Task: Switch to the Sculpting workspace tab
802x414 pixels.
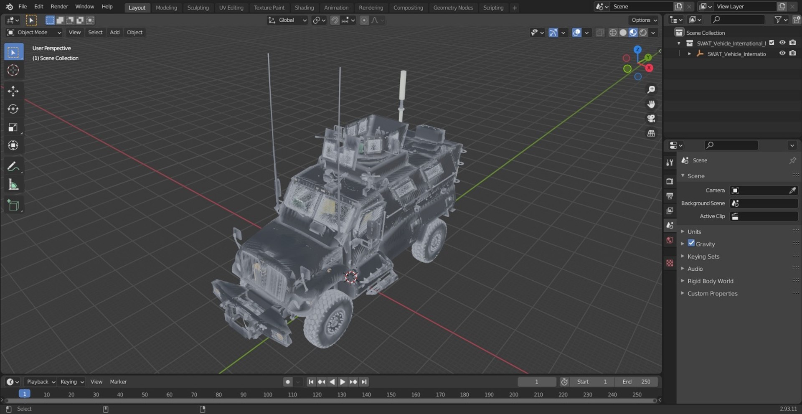Action: [x=198, y=8]
